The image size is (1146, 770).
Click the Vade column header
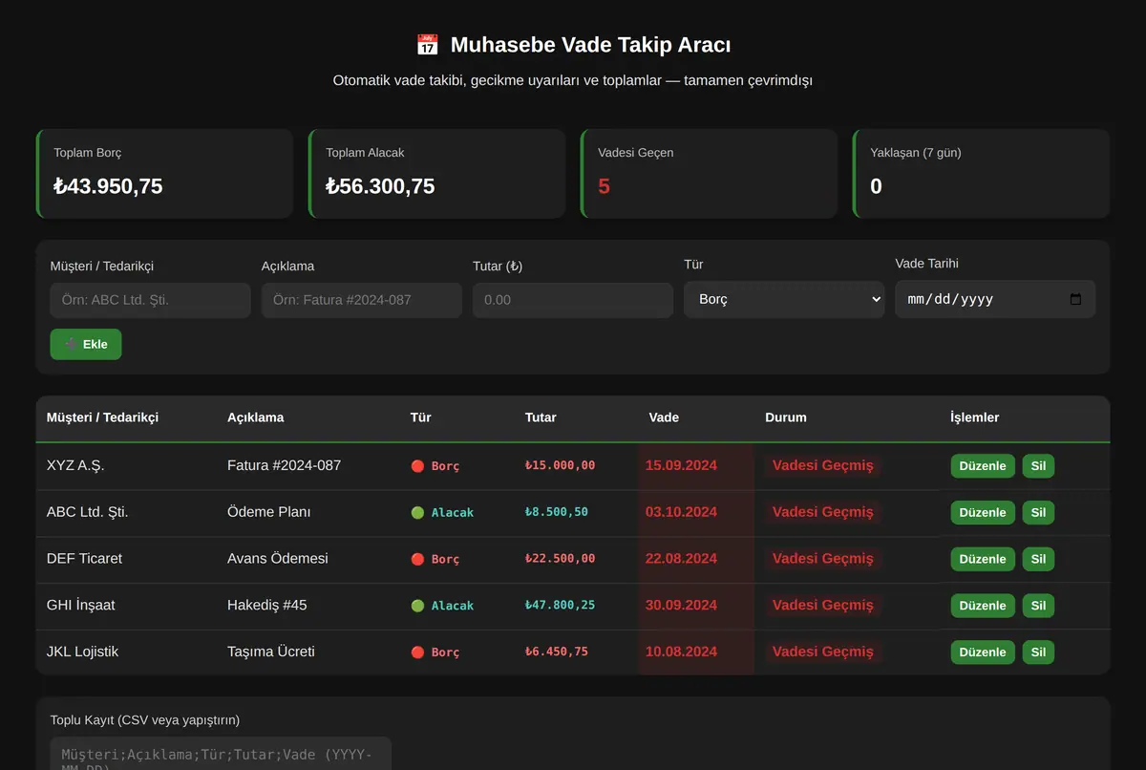point(664,417)
